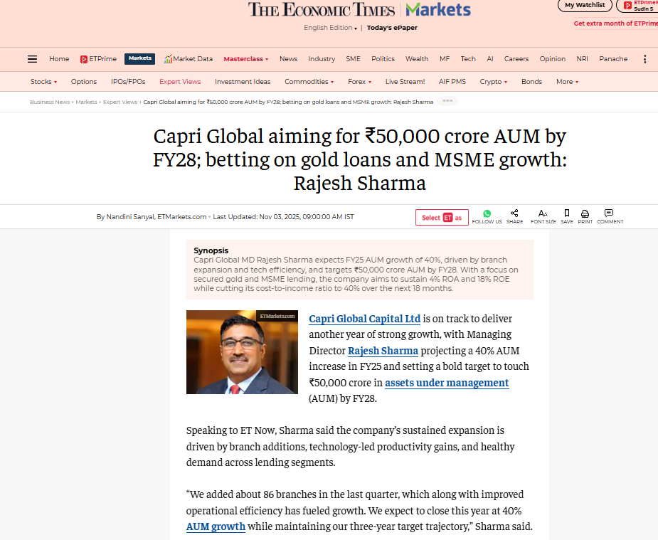
Task: Follow via the WhatsApp icon
Action: [487, 213]
